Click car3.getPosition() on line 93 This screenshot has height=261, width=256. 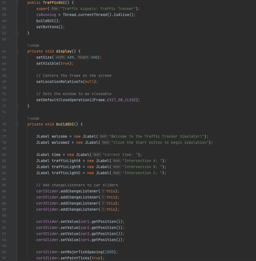pyautogui.click(x=100, y=234)
